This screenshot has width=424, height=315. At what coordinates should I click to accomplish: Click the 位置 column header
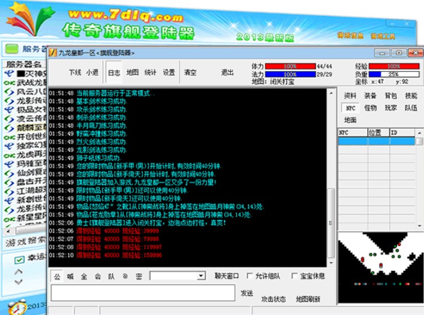point(378,133)
